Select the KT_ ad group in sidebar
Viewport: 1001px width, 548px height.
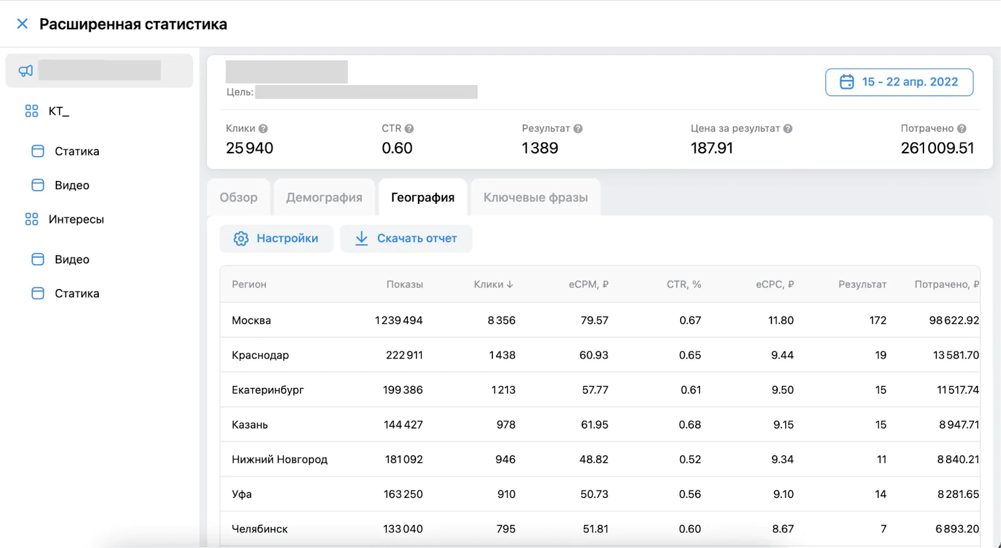[59, 111]
